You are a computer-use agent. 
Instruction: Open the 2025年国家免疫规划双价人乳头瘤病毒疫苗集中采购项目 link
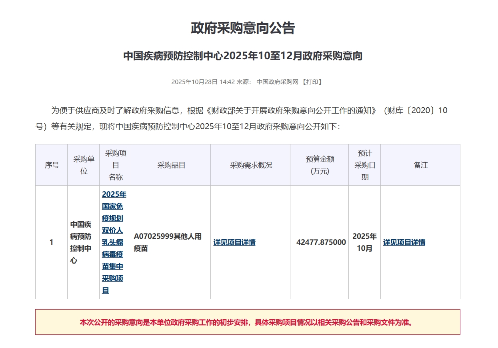pos(114,242)
